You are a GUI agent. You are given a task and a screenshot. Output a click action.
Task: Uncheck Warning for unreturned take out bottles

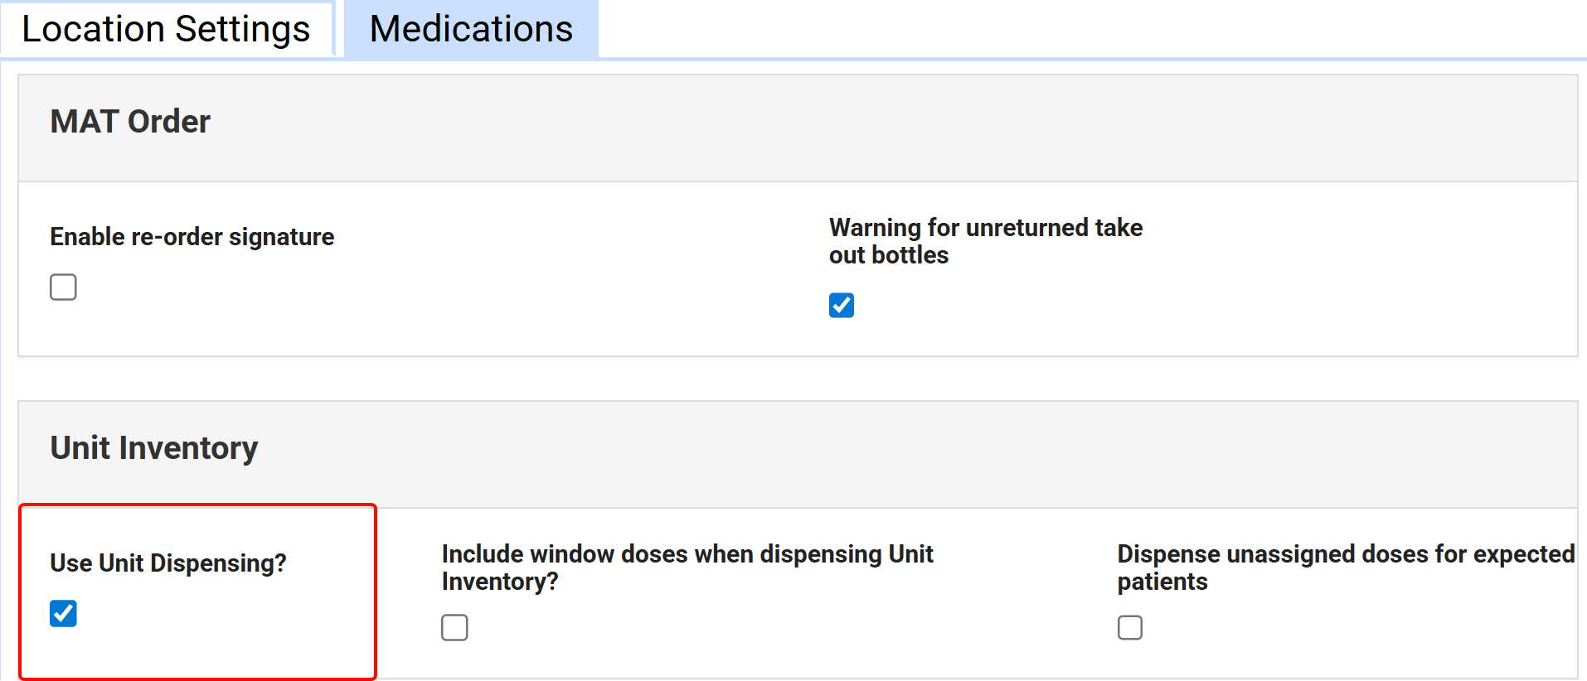point(842,306)
